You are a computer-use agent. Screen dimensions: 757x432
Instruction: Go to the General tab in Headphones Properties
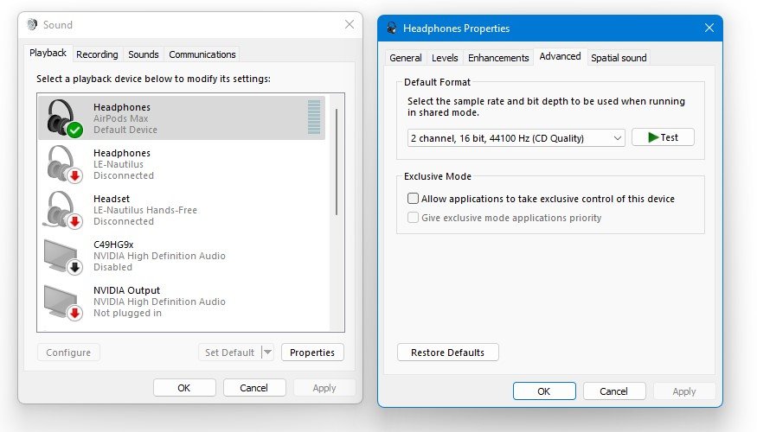[x=406, y=58]
